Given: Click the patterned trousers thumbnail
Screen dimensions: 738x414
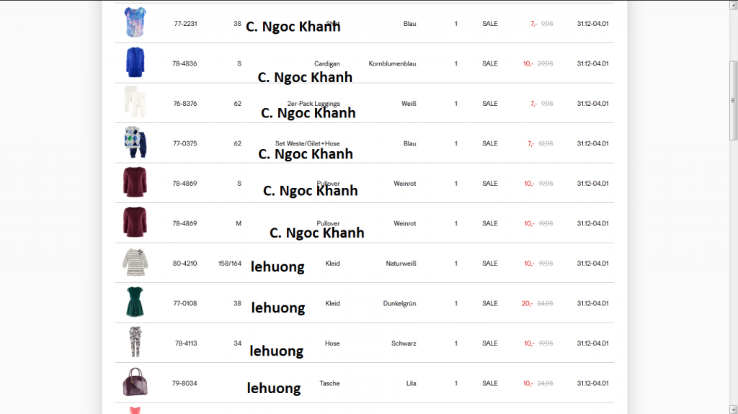Looking at the screenshot, I should tap(135, 343).
